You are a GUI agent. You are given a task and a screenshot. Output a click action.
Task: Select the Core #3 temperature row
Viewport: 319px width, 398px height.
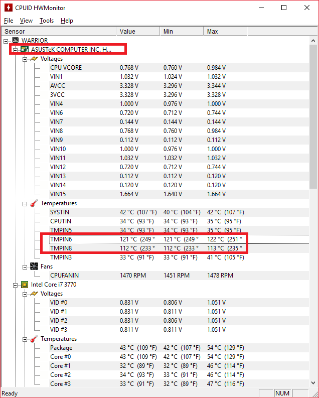(x=179, y=384)
